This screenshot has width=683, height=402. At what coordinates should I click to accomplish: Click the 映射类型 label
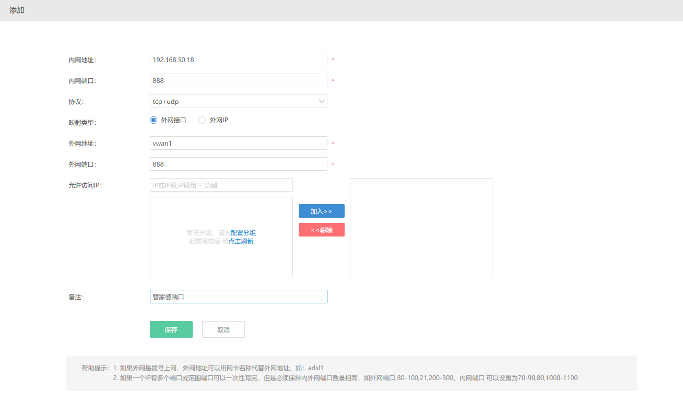(x=83, y=123)
